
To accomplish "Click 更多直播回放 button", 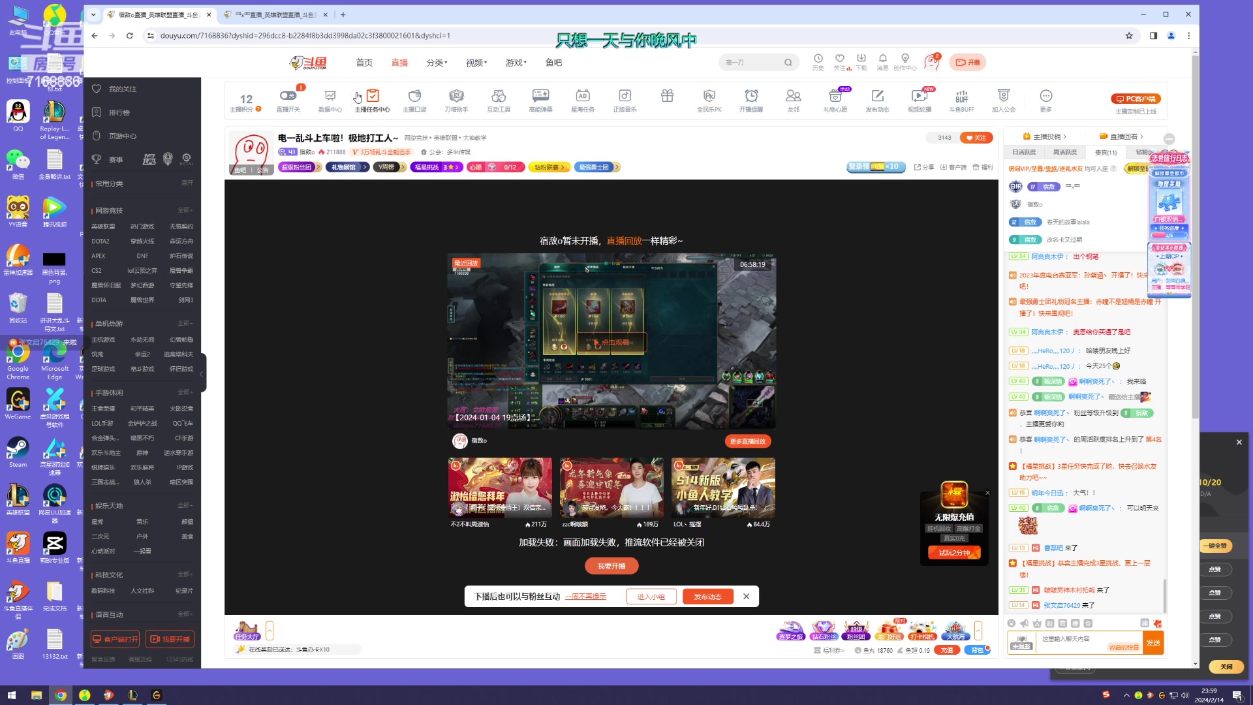I will coord(748,441).
